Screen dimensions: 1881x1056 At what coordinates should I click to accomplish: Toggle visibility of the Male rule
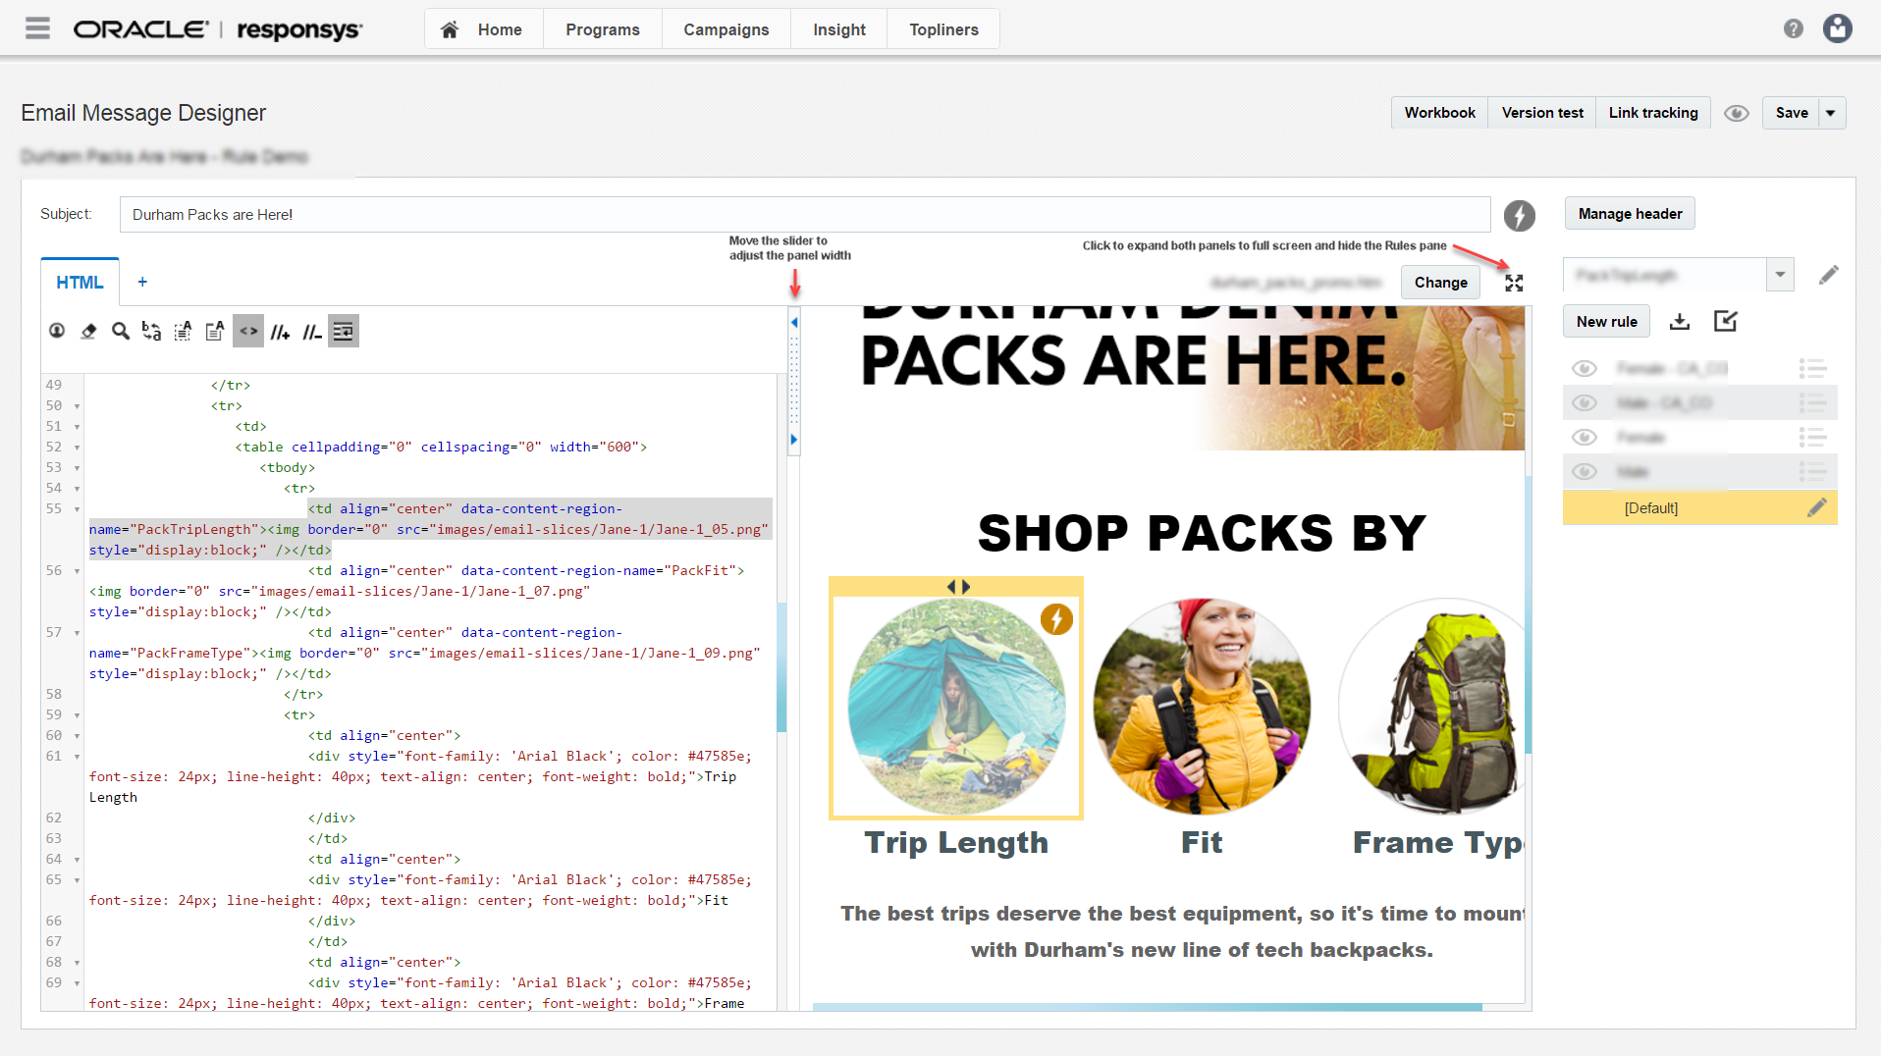[1585, 471]
